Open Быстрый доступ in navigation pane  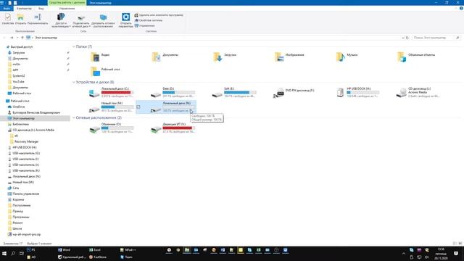(x=21, y=46)
